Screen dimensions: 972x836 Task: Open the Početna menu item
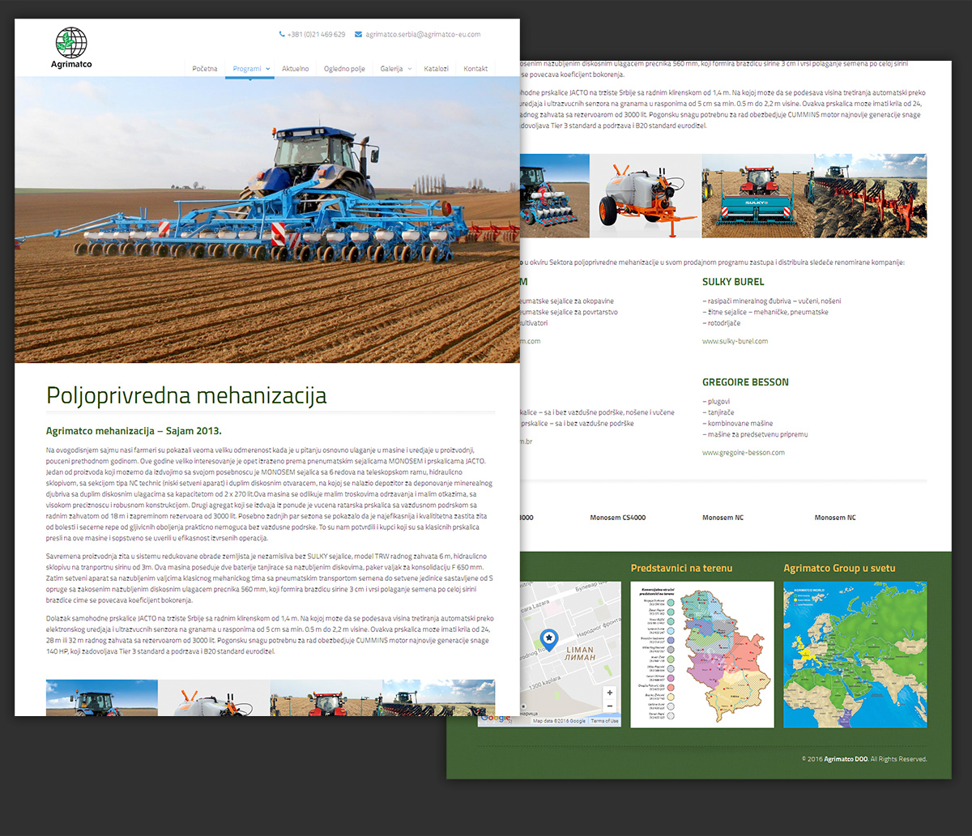coord(205,69)
